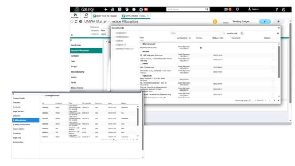The height and width of the screenshot is (166, 295).
Task: Click the round search button beside Email(s) only
Action: click(x=242, y=34)
